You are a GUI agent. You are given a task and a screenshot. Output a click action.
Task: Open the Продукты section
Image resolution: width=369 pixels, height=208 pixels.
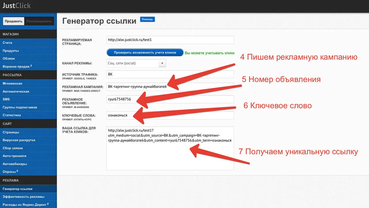point(28,51)
